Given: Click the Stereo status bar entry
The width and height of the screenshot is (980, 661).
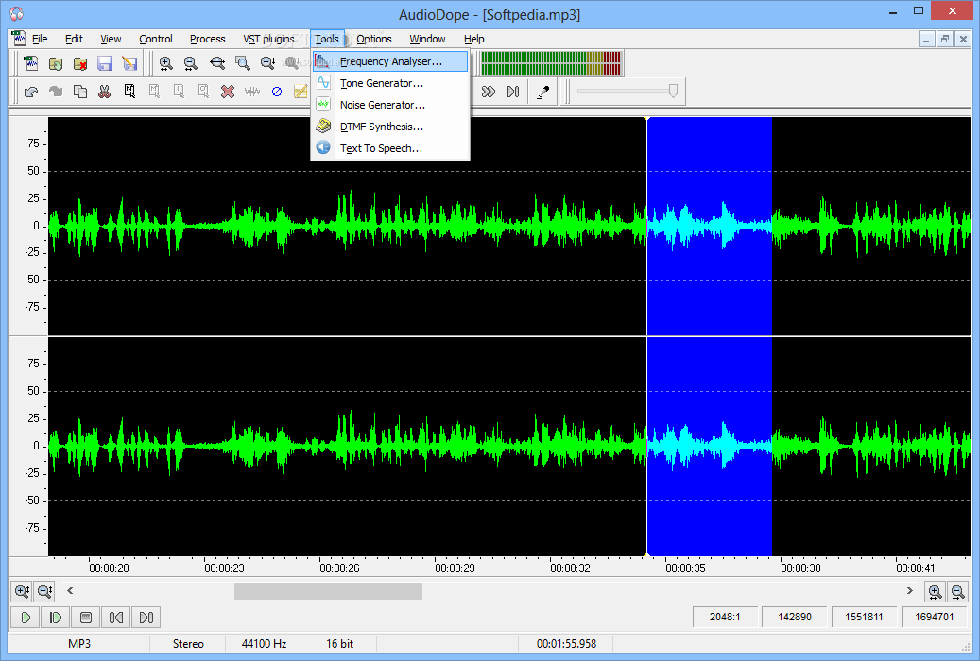Looking at the screenshot, I should click(188, 643).
